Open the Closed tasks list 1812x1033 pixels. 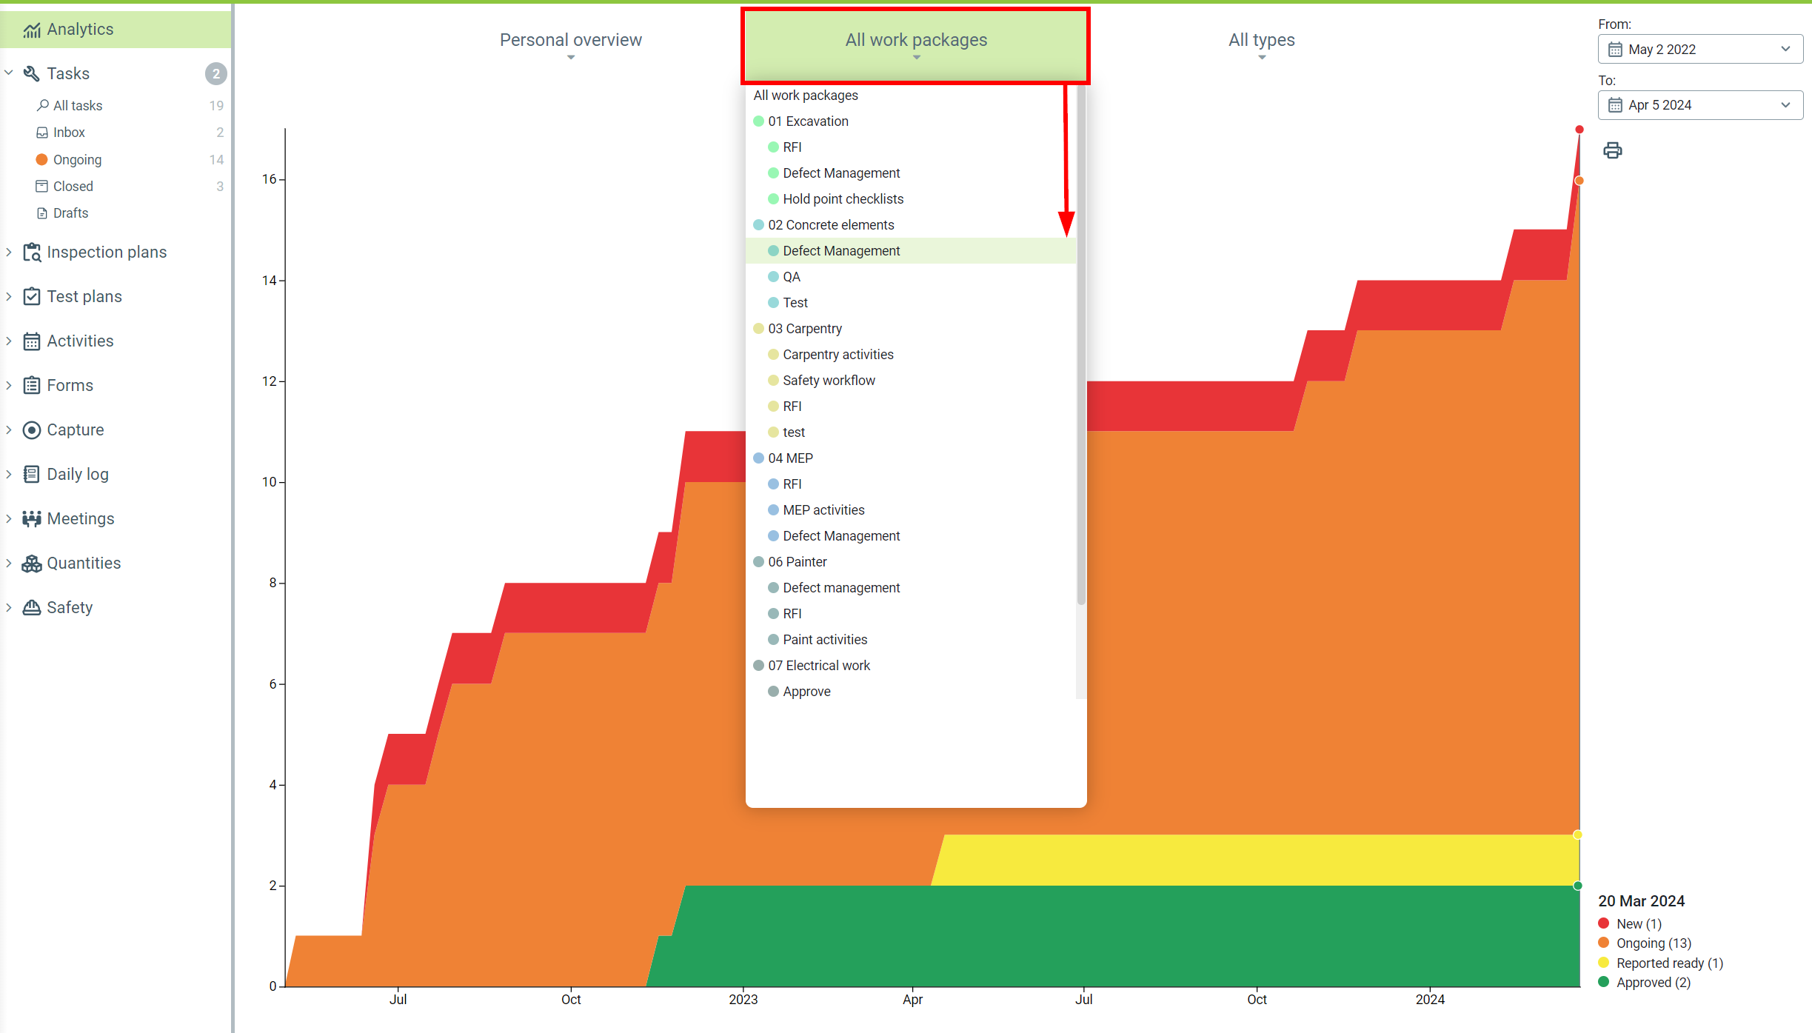pyautogui.click(x=73, y=187)
